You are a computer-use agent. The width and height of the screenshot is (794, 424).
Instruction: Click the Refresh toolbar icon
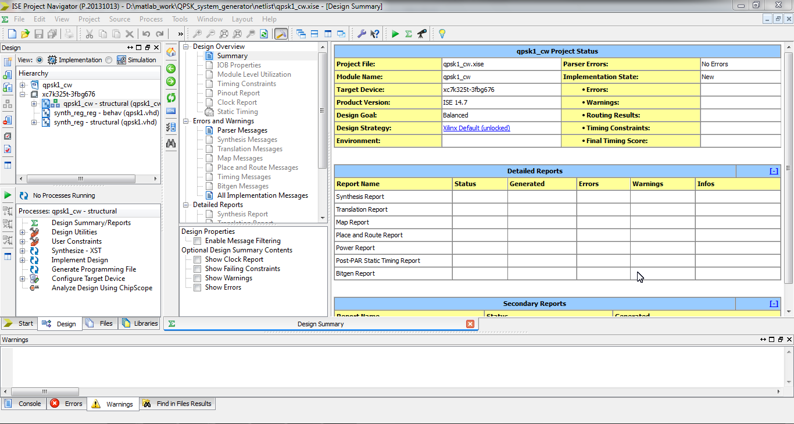click(264, 34)
